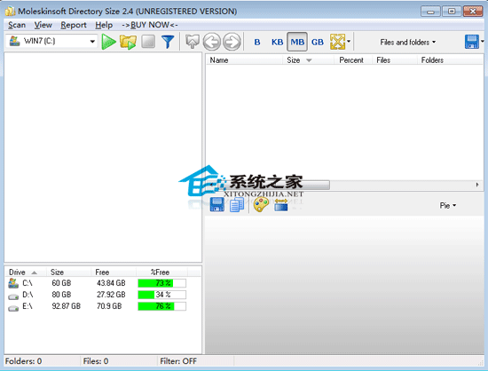Image resolution: width=488 pixels, height=371 pixels.
Task: Open the blue funnel filter
Action: tap(168, 42)
